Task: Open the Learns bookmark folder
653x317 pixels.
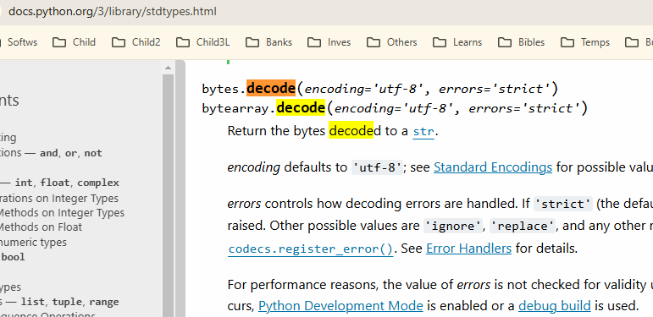Action: (x=457, y=42)
